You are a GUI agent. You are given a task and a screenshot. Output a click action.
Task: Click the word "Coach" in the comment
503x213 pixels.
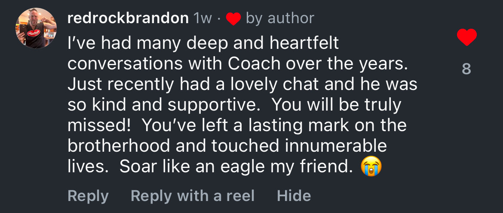(255, 64)
